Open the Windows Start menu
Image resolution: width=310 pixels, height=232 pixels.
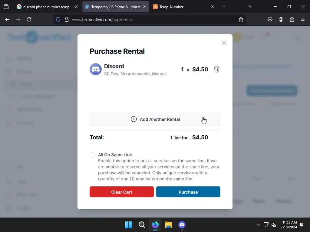(128, 225)
